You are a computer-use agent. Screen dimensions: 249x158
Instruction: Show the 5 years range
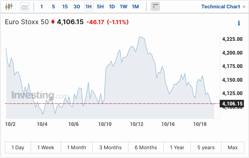coord(206,148)
